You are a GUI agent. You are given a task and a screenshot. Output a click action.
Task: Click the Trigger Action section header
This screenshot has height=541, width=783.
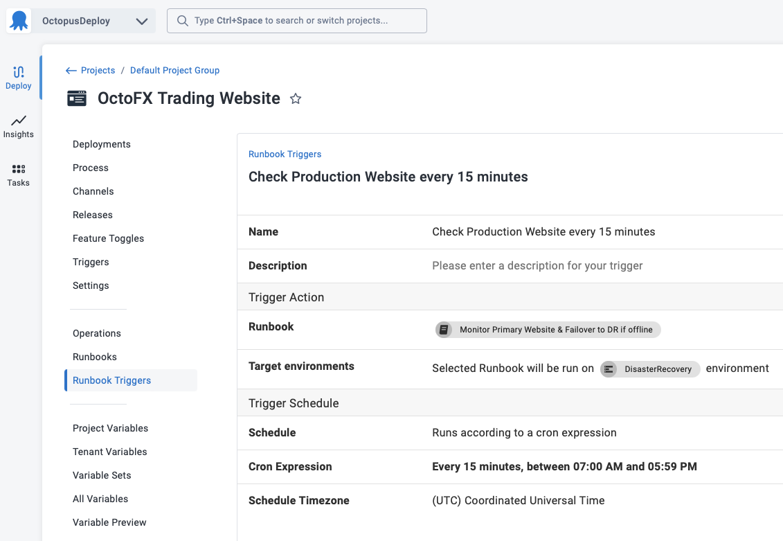click(510, 297)
